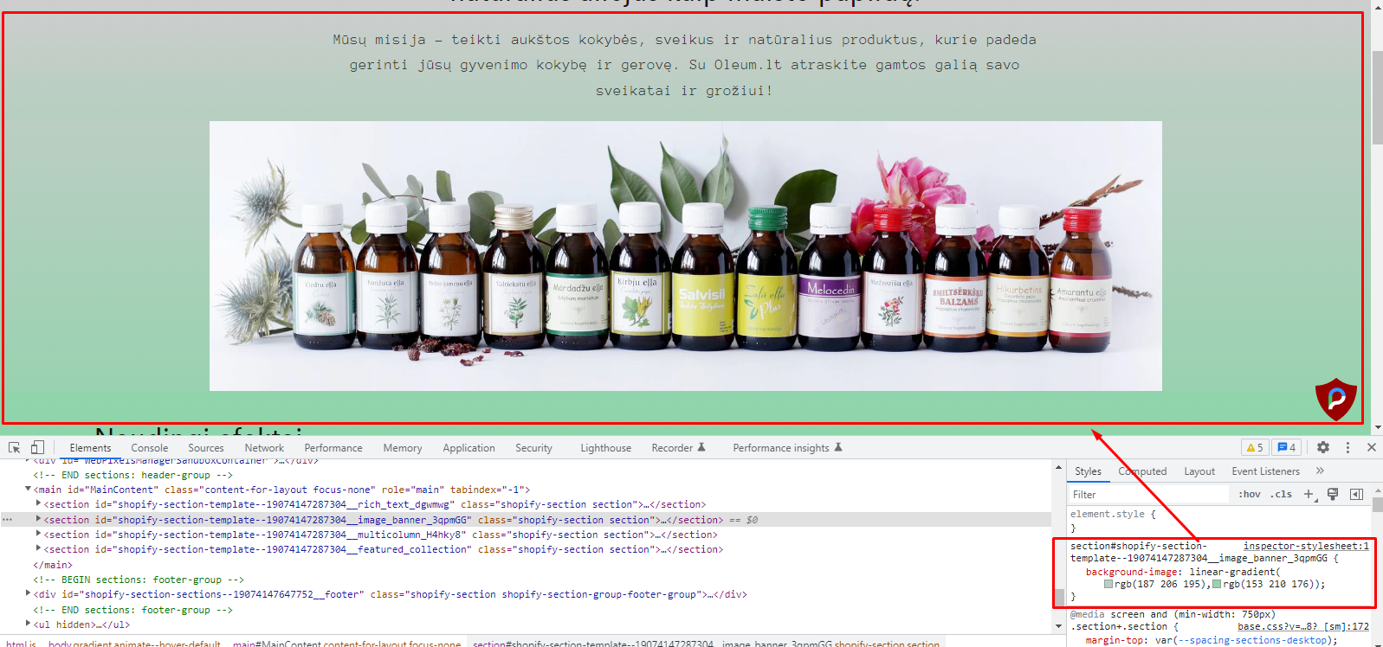Add a new style rule with plus icon
Viewport: 1383px width, 647px height.
coord(1309,494)
